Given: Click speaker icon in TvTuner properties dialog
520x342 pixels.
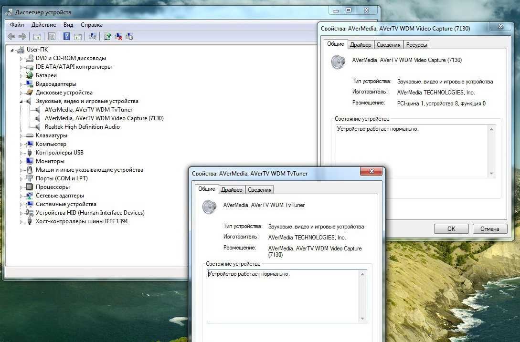Looking at the screenshot, I should coord(210,207).
